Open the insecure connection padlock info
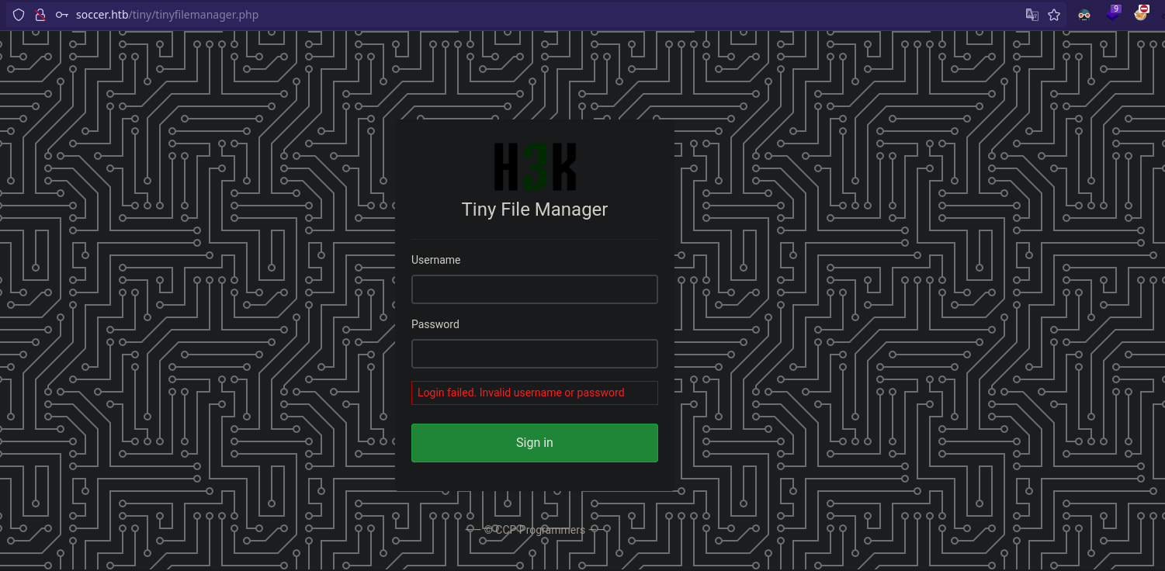 tap(40, 15)
